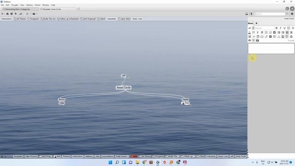Add a new notes tab with plus

pos(256,23)
